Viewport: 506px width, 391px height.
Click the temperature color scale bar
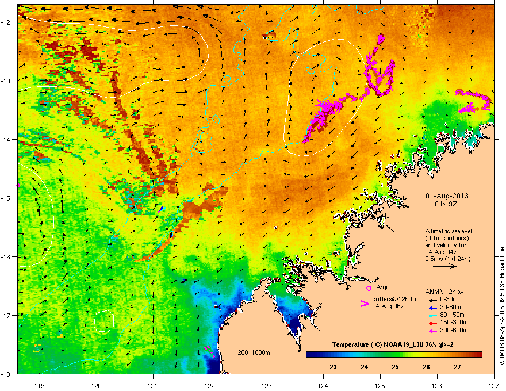click(x=394, y=355)
